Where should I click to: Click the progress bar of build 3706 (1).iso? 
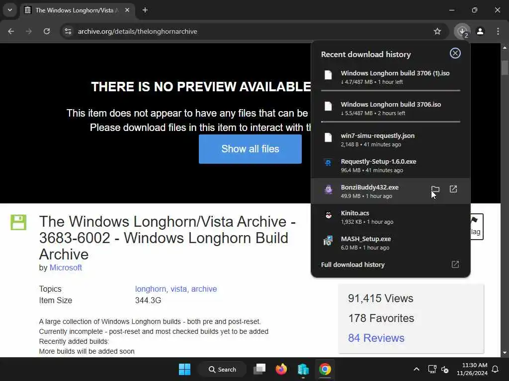click(391, 90)
